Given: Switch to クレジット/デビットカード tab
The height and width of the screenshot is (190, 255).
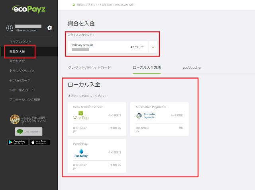Looking at the screenshot, I should tap(89, 68).
